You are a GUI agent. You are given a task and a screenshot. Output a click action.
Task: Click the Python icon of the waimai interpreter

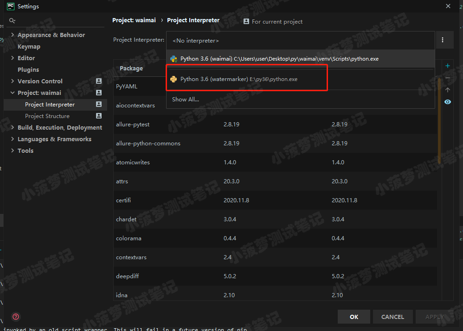(174, 59)
